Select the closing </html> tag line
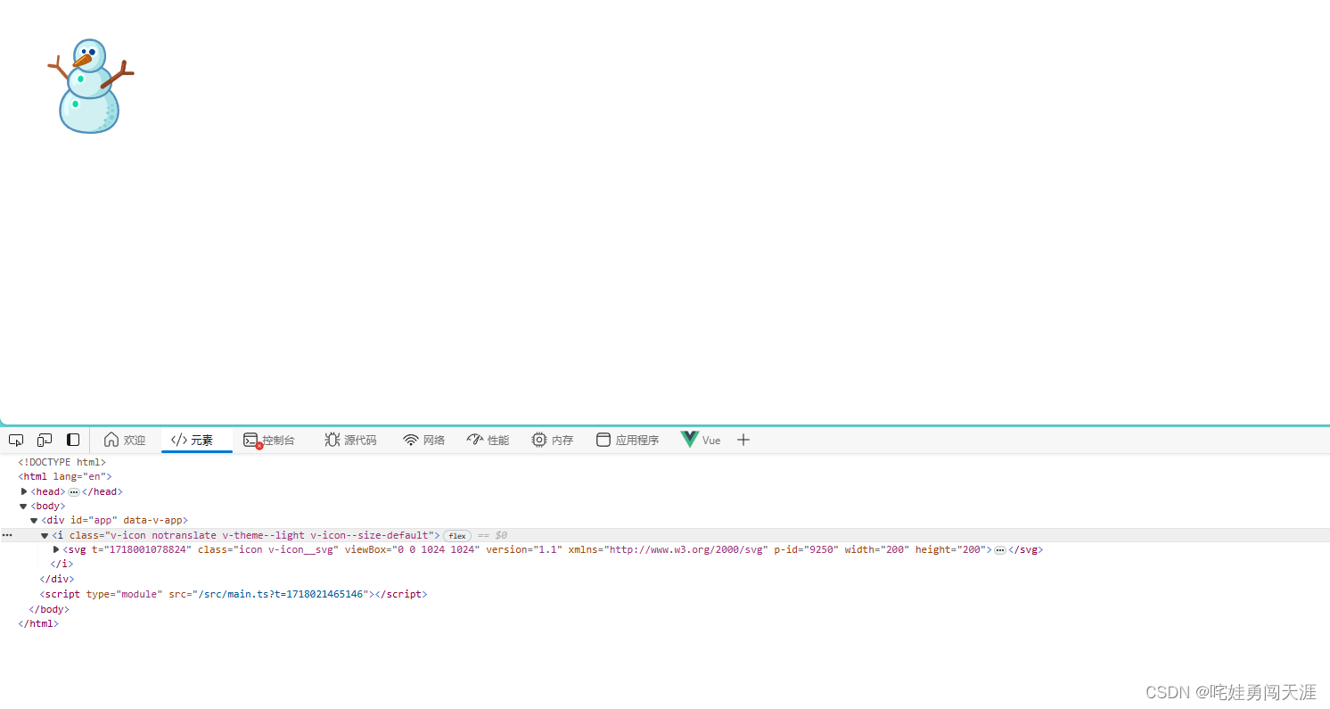The image size is (1330, 709). 38,623
